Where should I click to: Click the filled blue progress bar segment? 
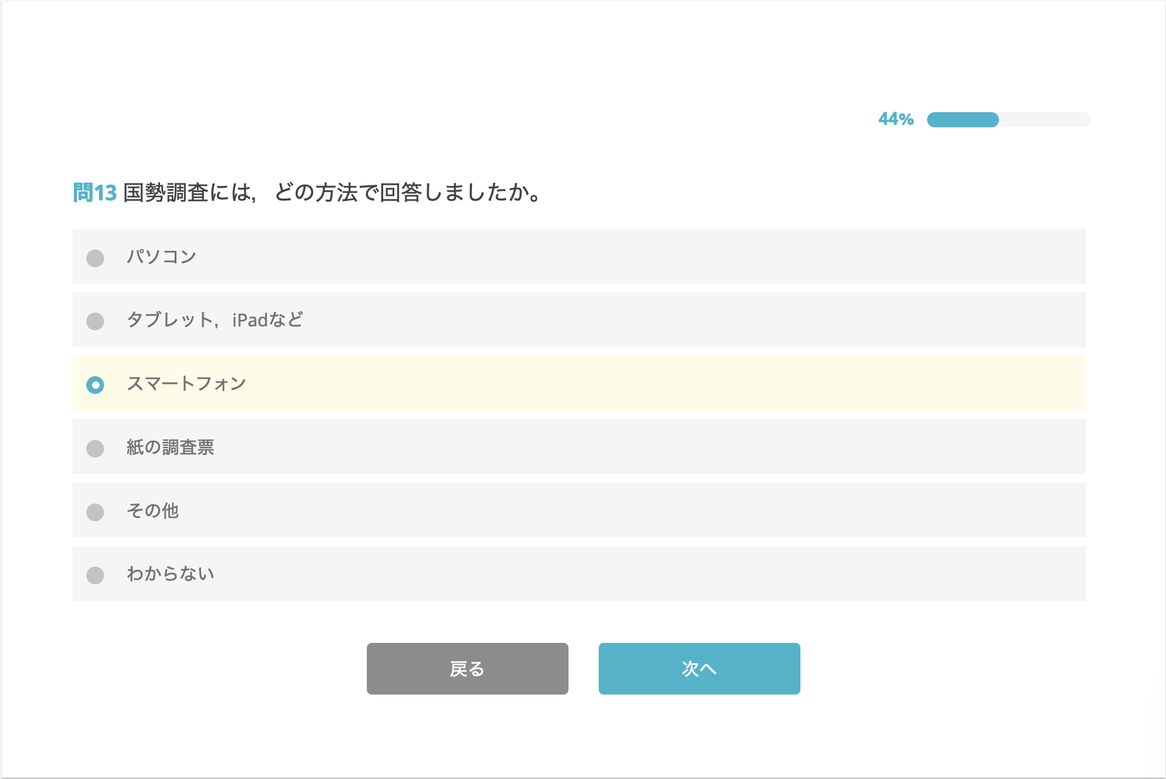(963, 120)
